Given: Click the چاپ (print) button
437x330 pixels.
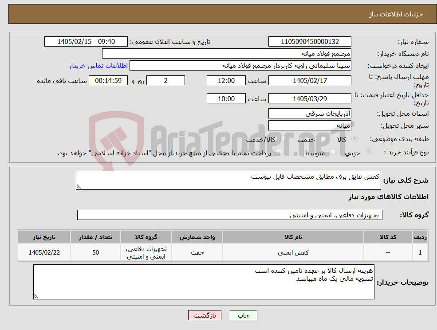Looking at the screenshot, I should pyautogui.click(x=243, y=315).
